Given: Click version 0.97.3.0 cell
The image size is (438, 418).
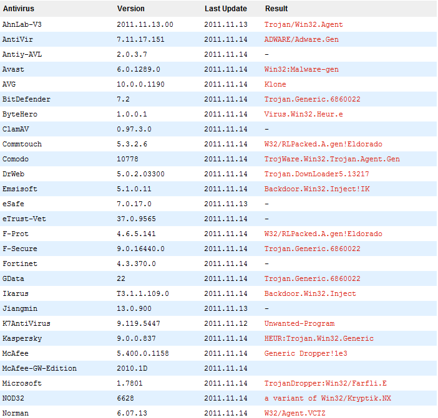Looking at the screenshot, I should 134,129.
